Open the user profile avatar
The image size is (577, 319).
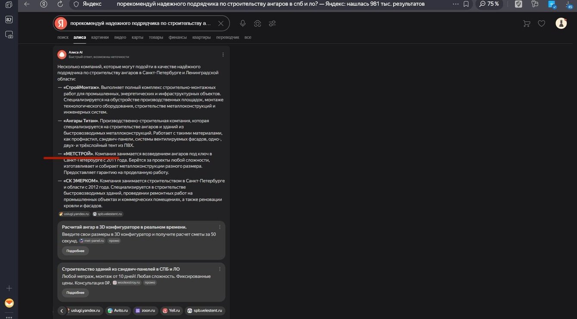coord(561,23)
